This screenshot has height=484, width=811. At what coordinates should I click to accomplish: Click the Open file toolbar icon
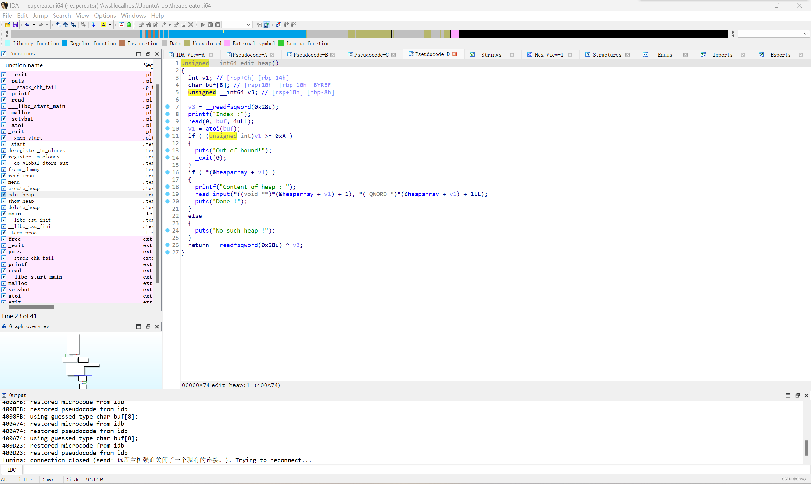point(8,25)
